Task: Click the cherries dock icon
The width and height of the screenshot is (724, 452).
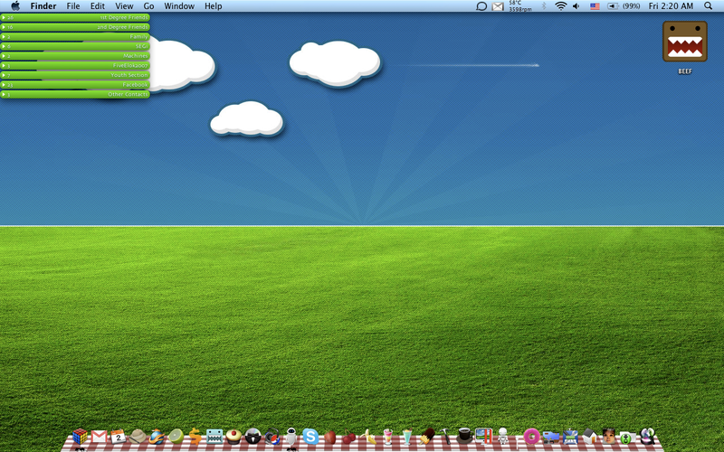Action: [349, 437]
